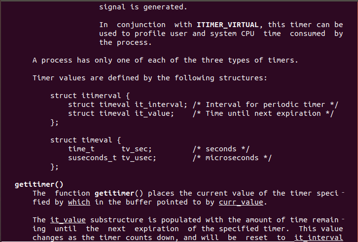Click the 'time_t' type name
Image resolution: width=358 pixels, height=242 pixels.
pos(81,149)
